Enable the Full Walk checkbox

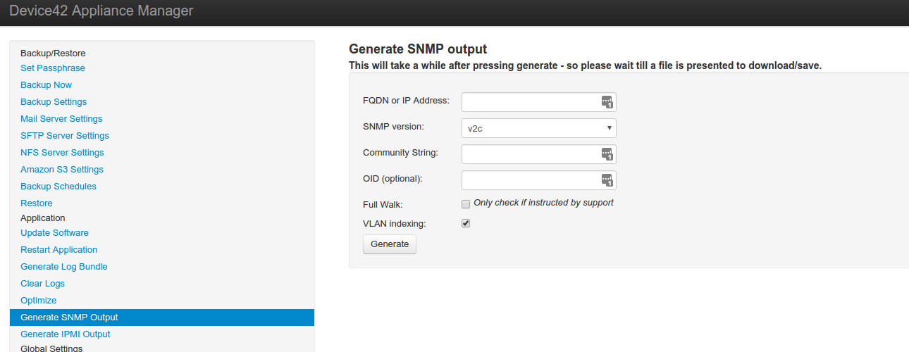[x=466, y=204]
